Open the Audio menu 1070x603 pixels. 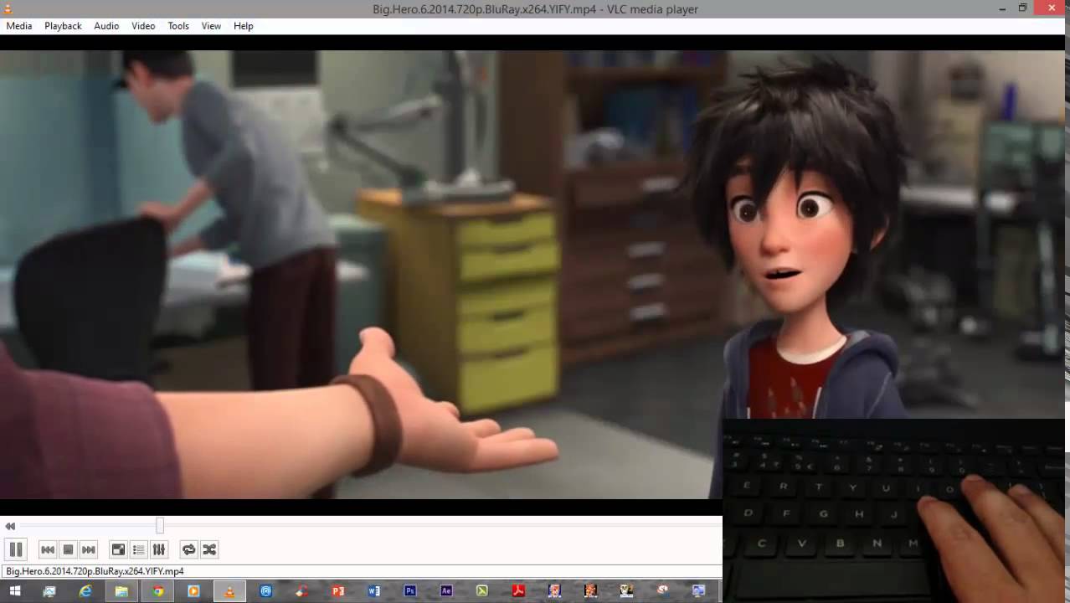pos(106,26)
